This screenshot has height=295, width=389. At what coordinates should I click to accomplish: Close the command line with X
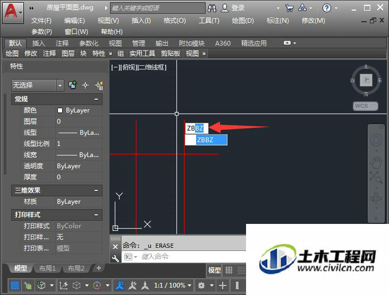pos(115,247)
